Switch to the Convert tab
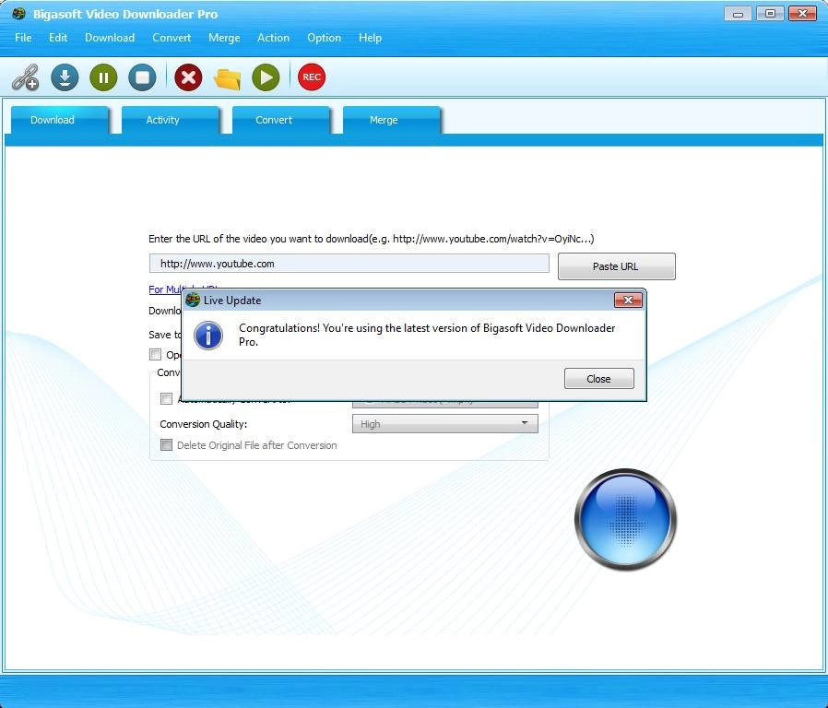This screenshot has height=708, width=828. tap(281, 120)
